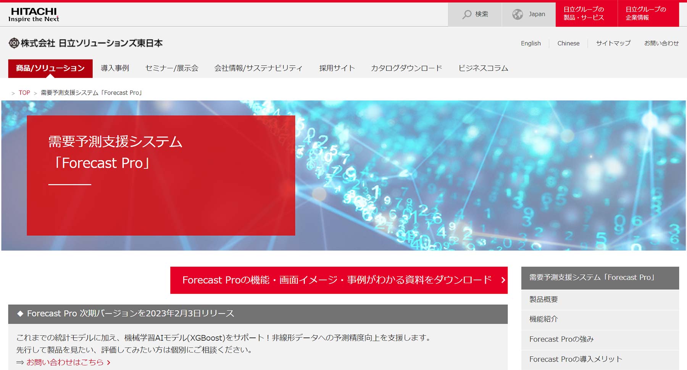Screen dimensions: 687x370
Task: Open sidebar item Forecast Proの導入メリット
Action: coord(600,359)
